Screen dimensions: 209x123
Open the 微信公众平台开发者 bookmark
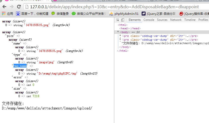(x=89, y=14)
